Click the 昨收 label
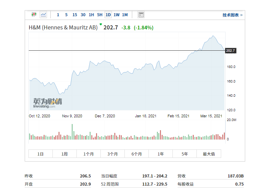This screenshot has height=191, width=279. (x=29, y=176)
